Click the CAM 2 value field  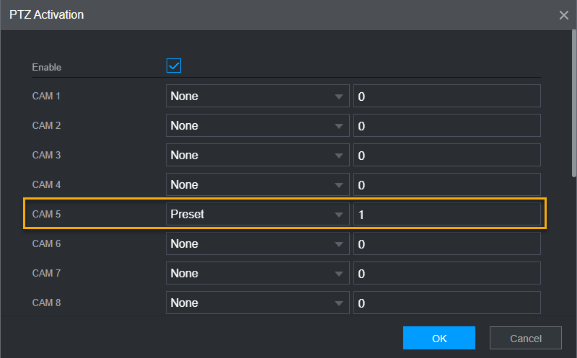coord(446,125)
